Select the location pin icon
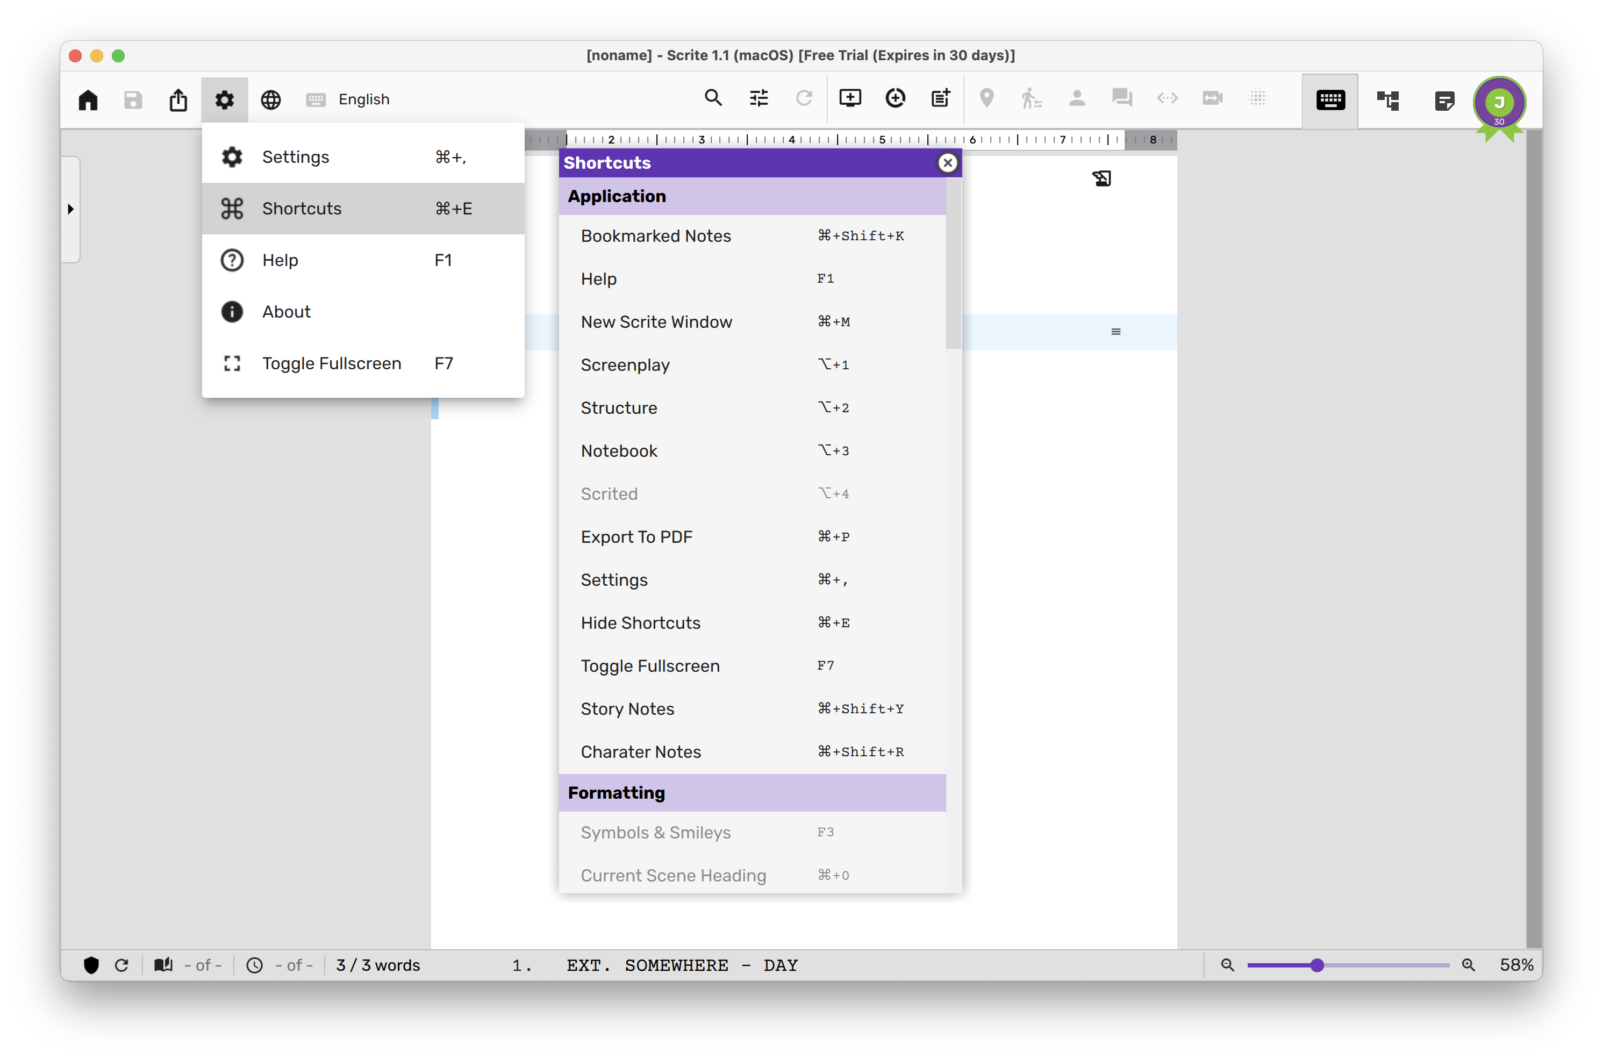 coord(986,98)
